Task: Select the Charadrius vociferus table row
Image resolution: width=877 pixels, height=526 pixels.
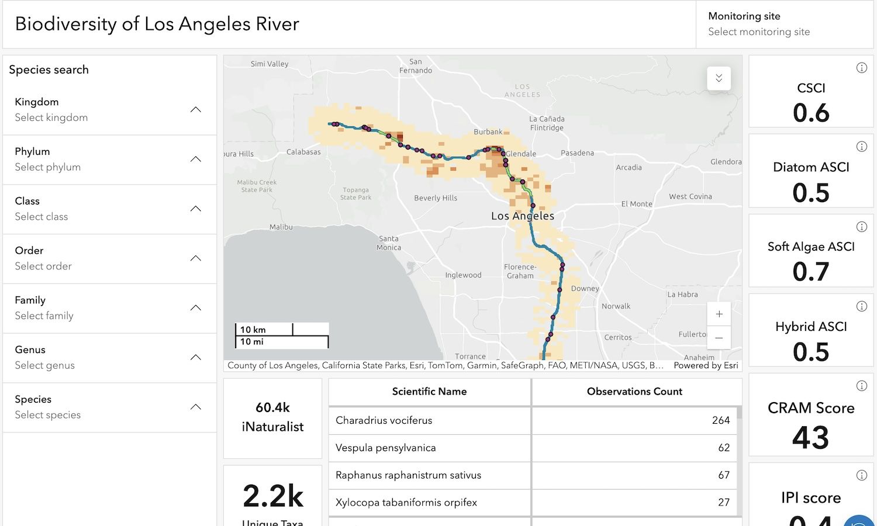Action: coord(430,420)
